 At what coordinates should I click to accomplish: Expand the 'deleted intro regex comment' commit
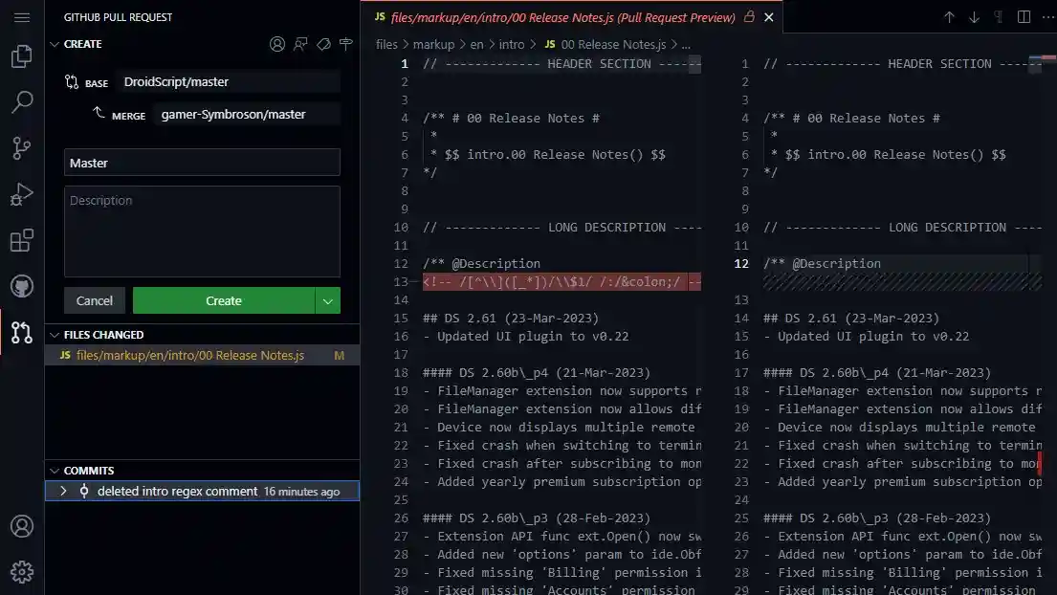64,491
